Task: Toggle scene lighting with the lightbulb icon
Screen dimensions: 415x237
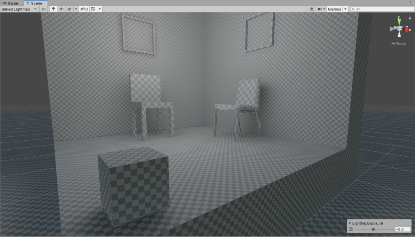Action: click(53, 9)
